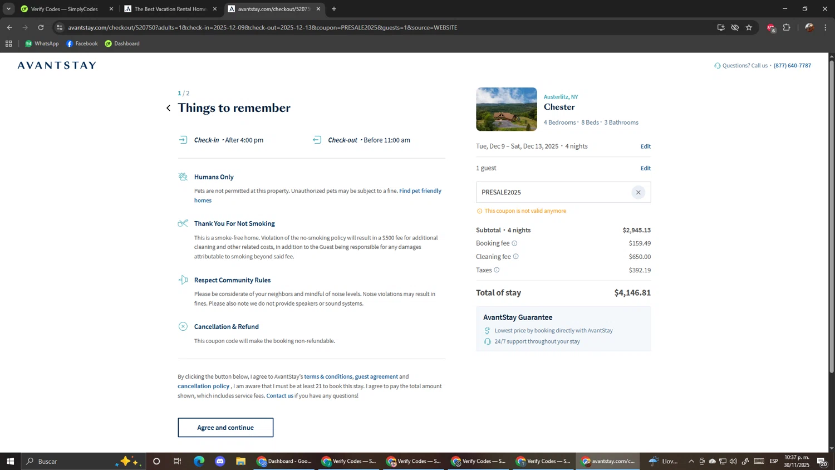835x470 pixels.
Task: Open the WhatsApp bookmark
Action: 42,43
